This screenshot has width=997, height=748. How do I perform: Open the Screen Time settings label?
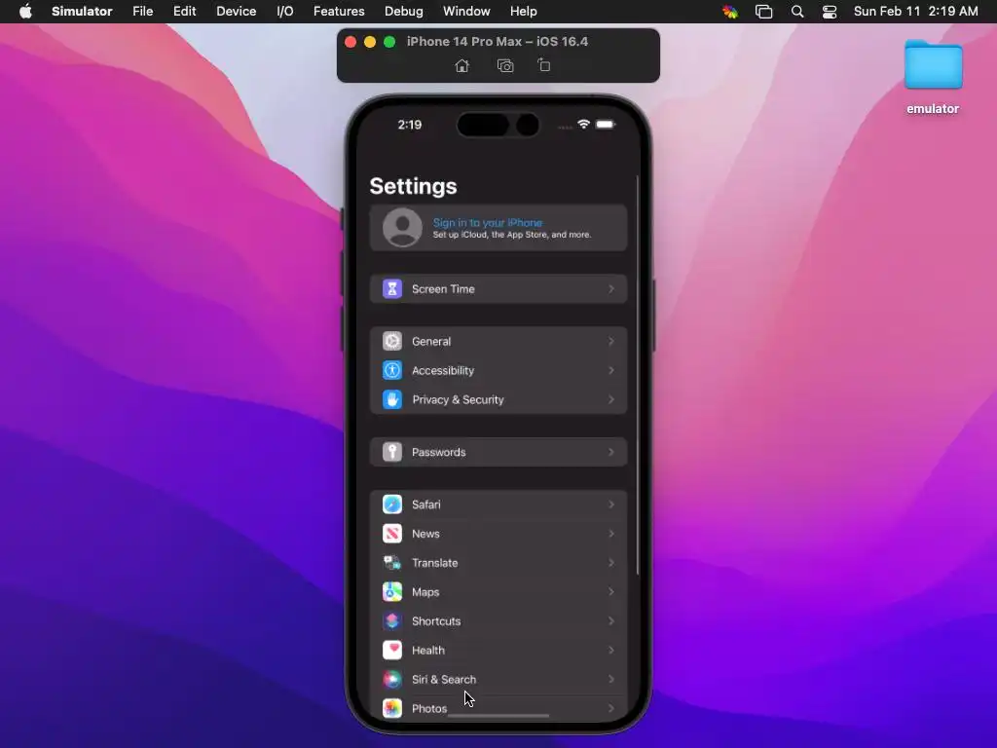point(443,288)
